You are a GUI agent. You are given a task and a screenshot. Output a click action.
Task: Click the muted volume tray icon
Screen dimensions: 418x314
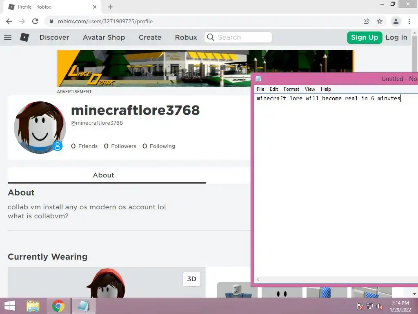tap(380, 306)
